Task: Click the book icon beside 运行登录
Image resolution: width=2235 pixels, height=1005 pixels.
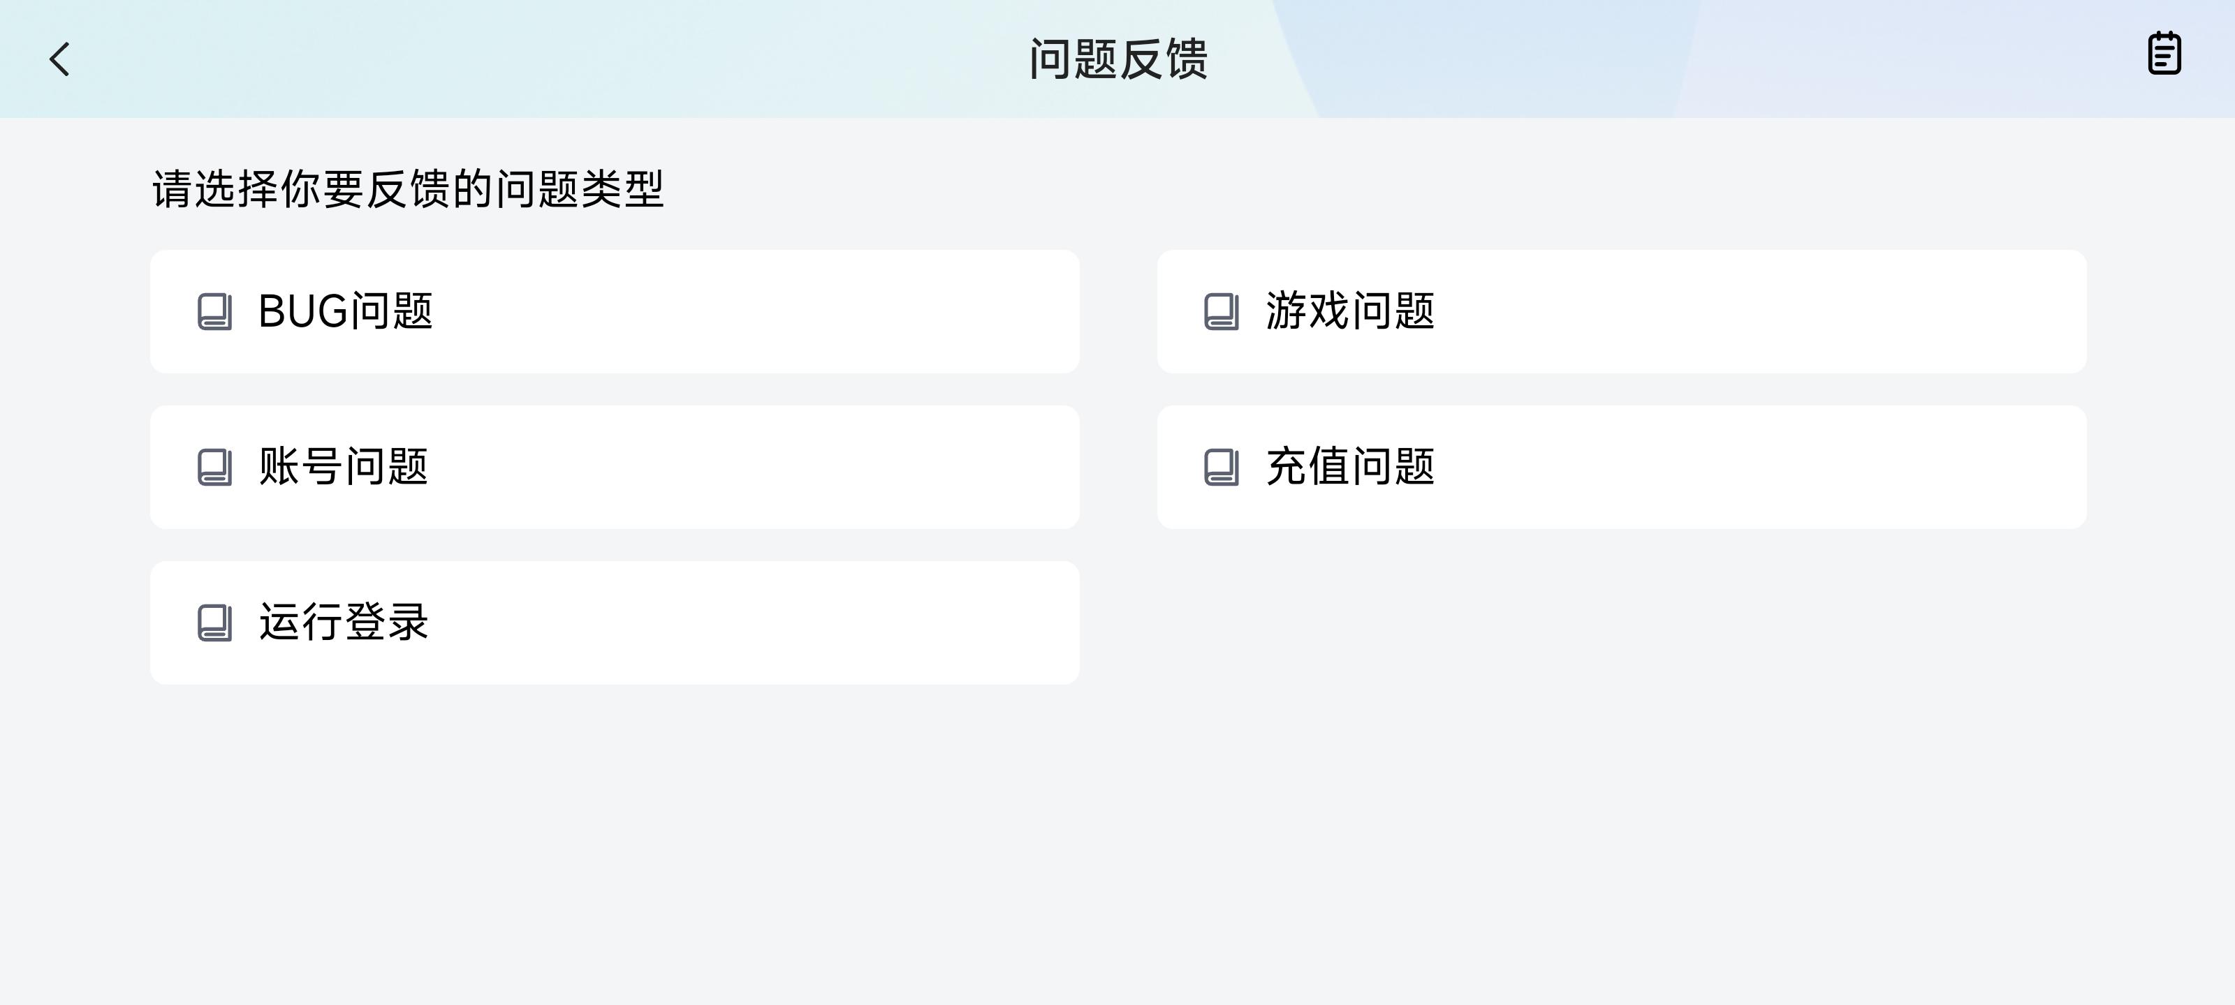Action: pos(214,623)
